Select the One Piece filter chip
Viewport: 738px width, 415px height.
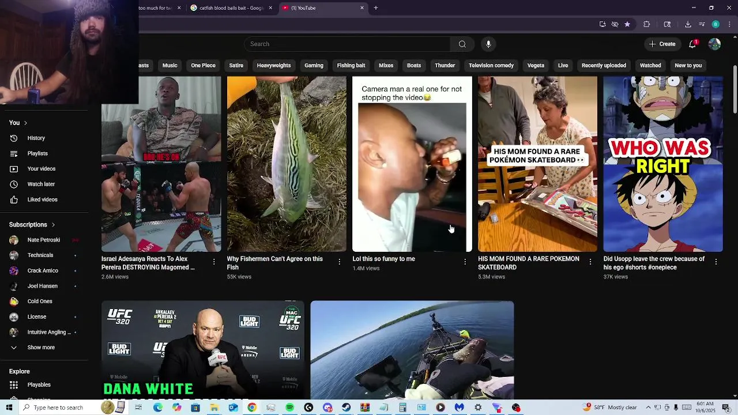pyautogui.click(x=203, y=65)
